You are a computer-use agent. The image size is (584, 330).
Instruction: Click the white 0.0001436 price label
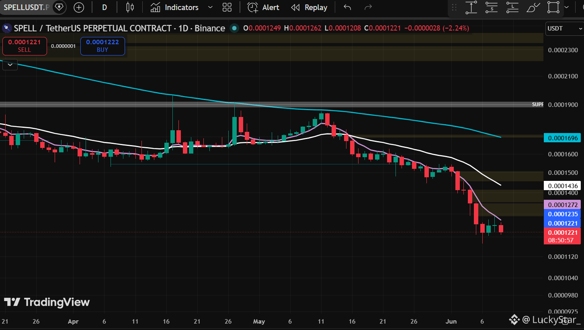563,186
